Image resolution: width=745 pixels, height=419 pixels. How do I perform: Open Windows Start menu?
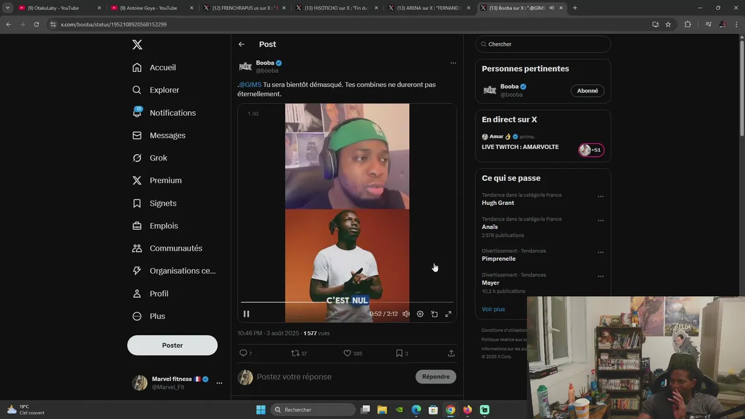261,410
